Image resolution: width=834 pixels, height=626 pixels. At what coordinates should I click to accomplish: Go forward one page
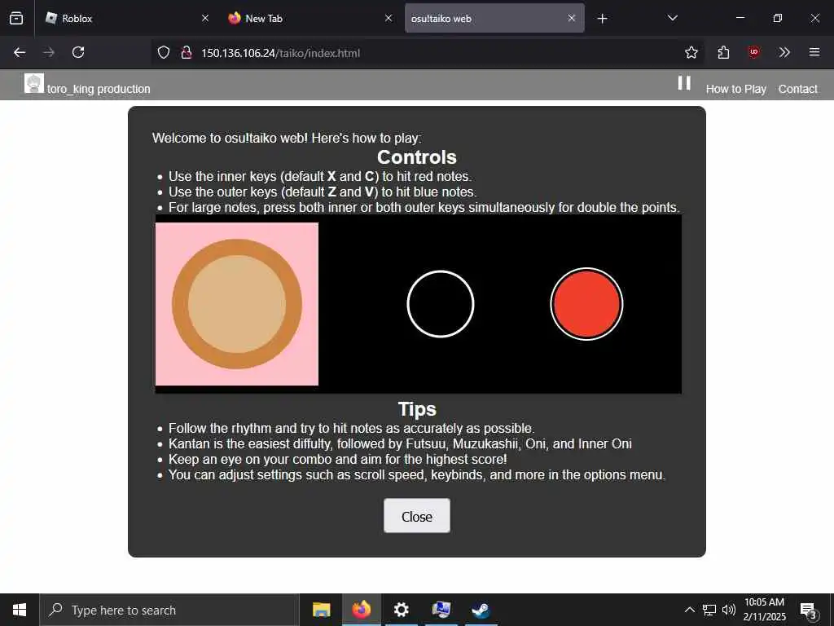pyautogui.click(x=49, y=52)
